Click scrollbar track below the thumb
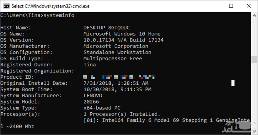This screenshot has width=258, height=135. (254, 94)
